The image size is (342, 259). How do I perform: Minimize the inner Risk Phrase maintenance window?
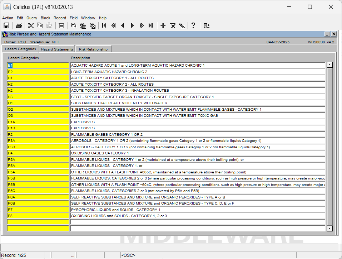(x=327, y=34)
